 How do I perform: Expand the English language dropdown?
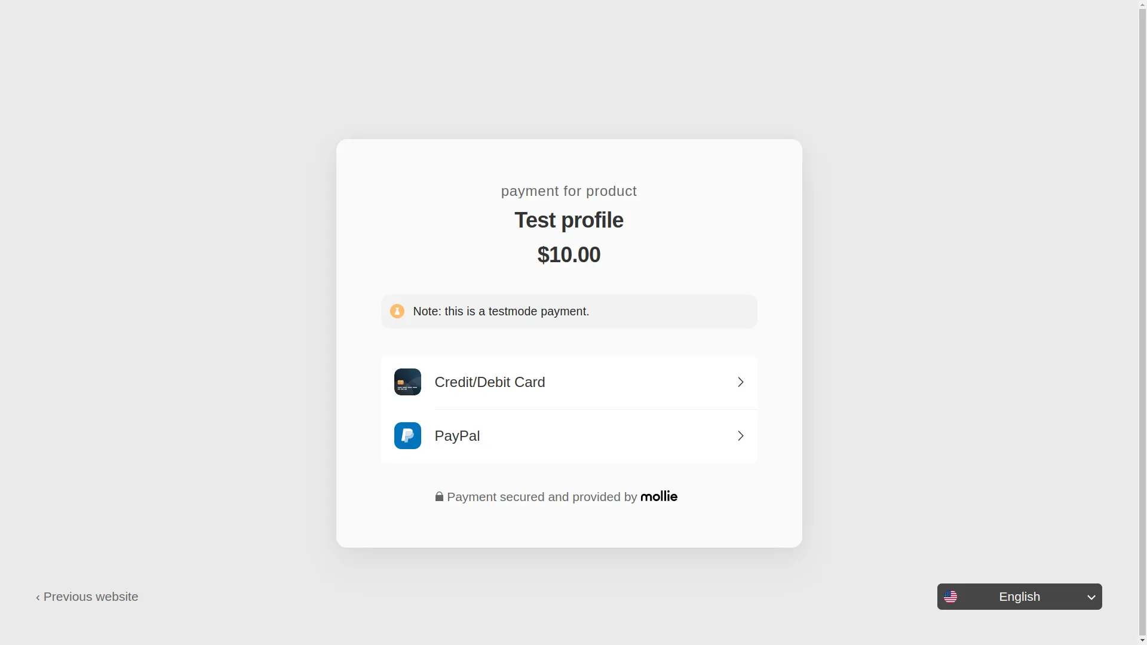tap(1019, 597)
